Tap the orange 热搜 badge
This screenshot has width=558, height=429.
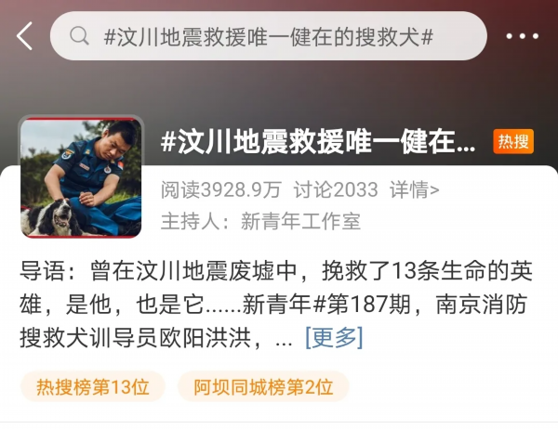click(x=513, y=142)
